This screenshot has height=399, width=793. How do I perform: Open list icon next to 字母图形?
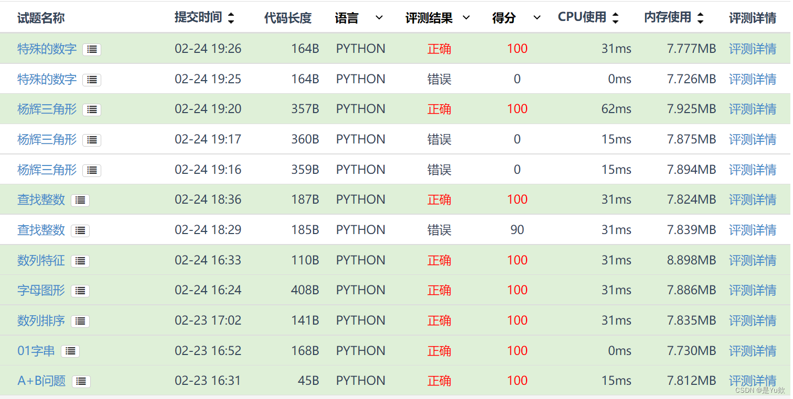coord(80,291)
